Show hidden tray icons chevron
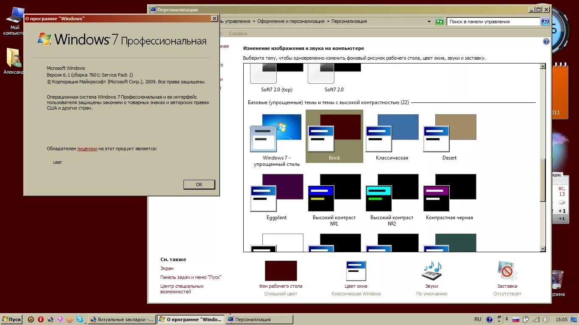Viewport: 579px width, 325px height. (x=507, y=319)
